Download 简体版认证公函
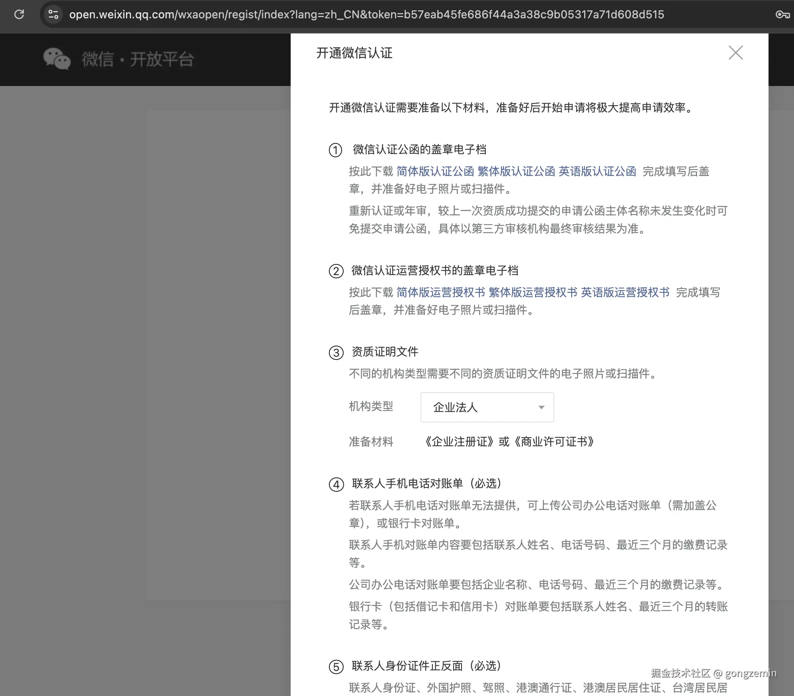 435,172
